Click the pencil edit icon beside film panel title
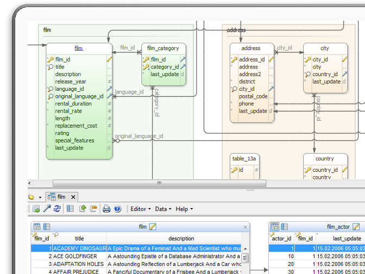The image size is (365, 274). coord(153,227)
